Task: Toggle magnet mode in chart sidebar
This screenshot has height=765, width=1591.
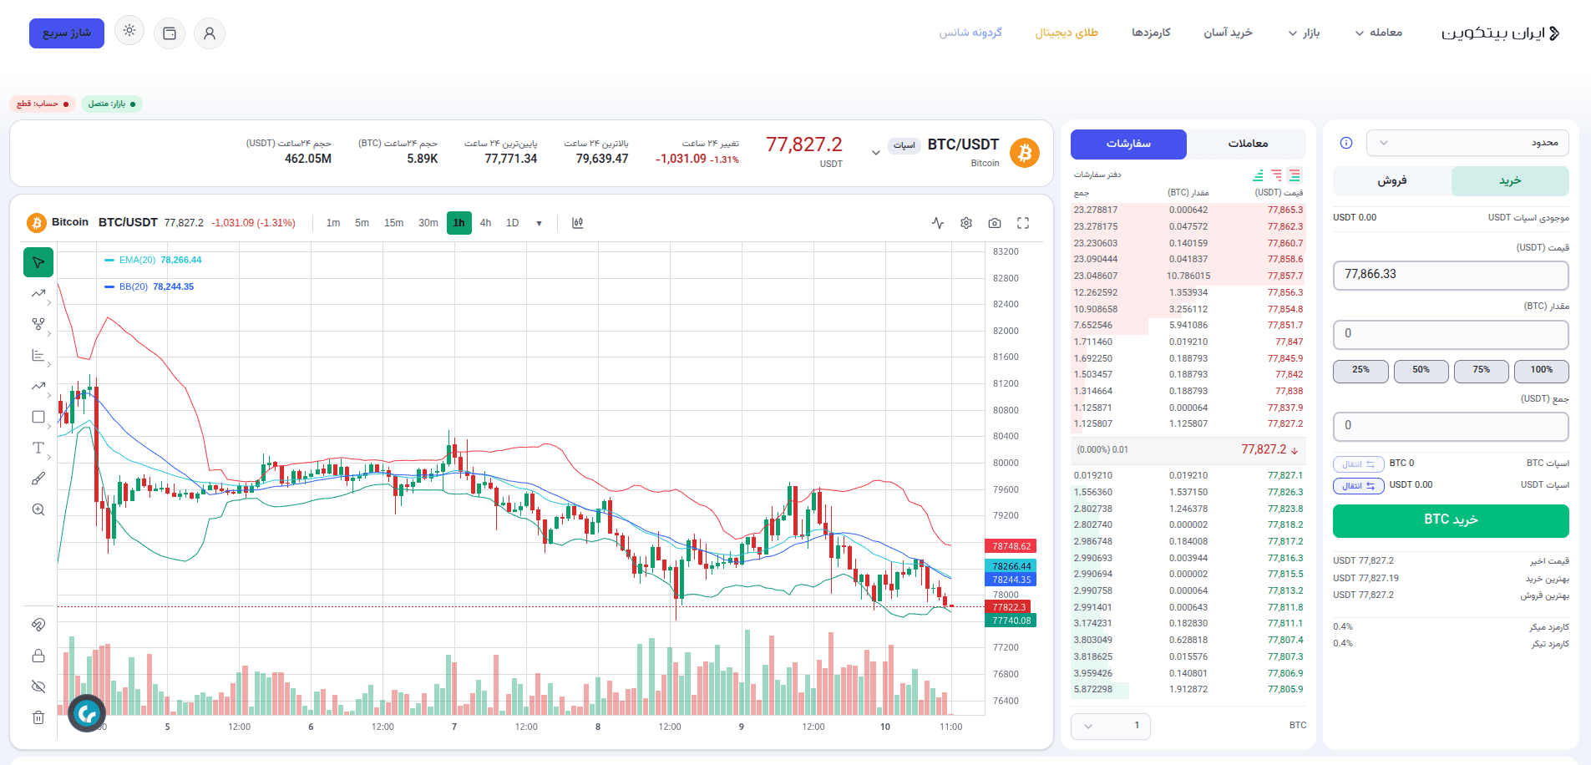Action: (38, 625)
